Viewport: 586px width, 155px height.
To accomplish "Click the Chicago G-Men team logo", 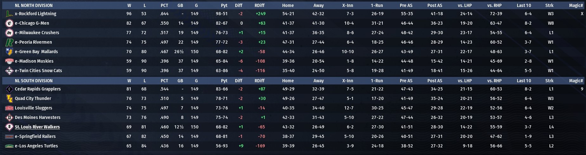I will pos(9,23).
